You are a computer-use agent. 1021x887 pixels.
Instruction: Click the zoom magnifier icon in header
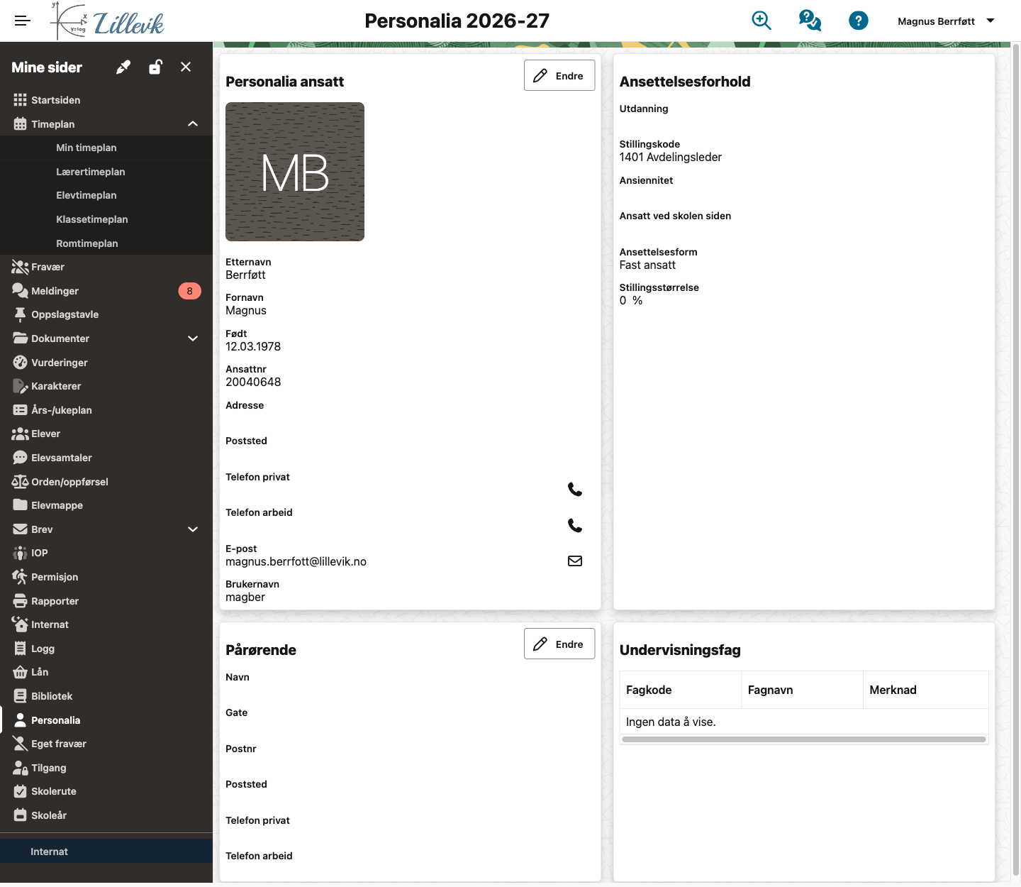(x=761, y=21)
